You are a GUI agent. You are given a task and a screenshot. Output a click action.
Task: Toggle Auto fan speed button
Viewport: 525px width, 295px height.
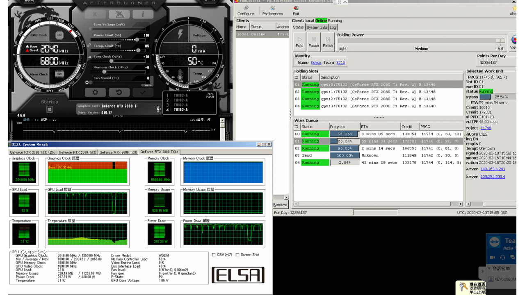pyautogui.click(x=148, y=85)
